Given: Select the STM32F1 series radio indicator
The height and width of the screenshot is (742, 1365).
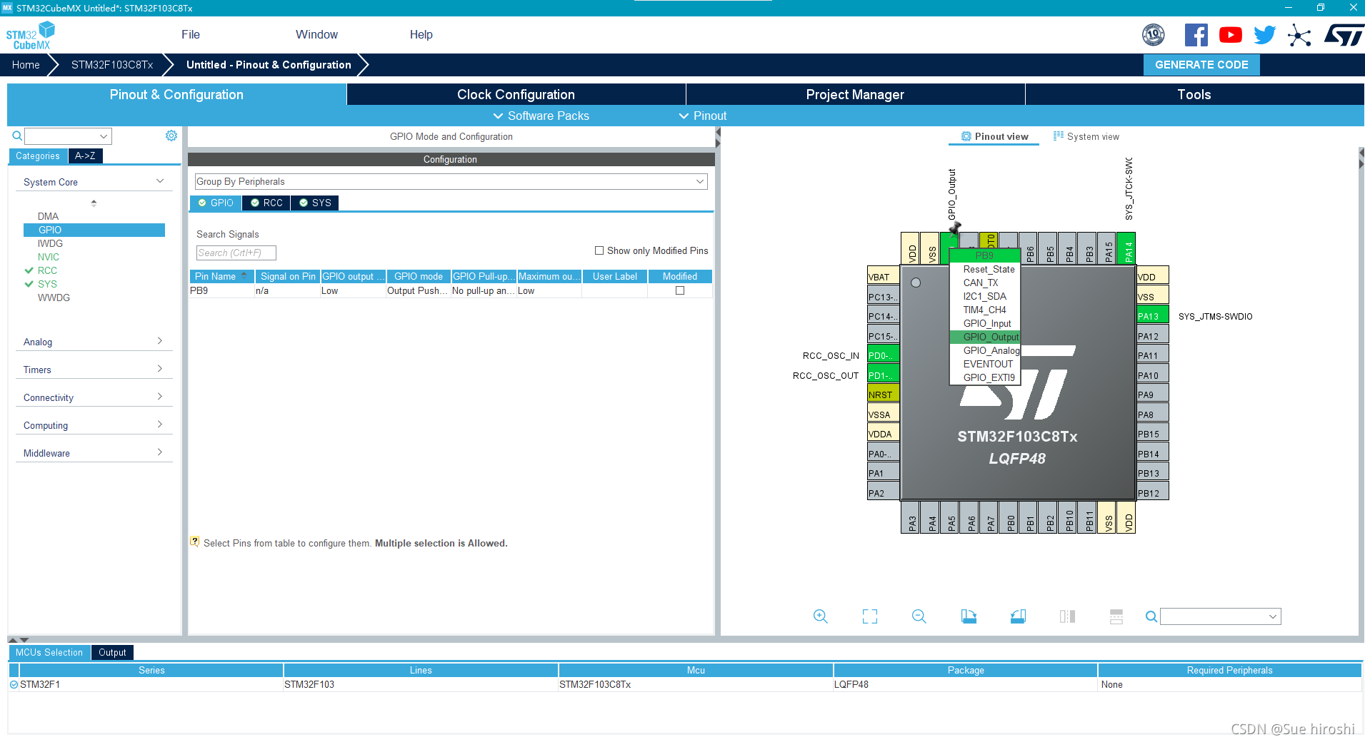Looking at the screenshot, I should click(x=14, y=684).
